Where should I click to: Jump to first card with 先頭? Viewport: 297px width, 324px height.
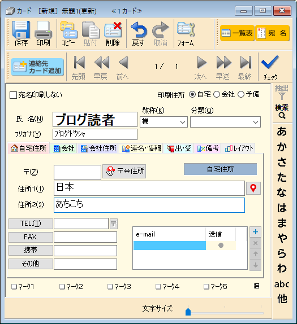tap(79, 68)
